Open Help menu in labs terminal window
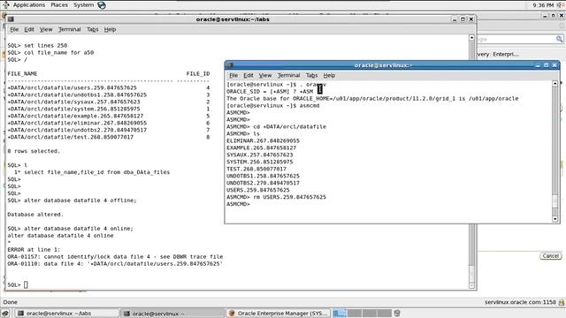The width and height of the screenshot is (566, 318). [x=110, y=29]
